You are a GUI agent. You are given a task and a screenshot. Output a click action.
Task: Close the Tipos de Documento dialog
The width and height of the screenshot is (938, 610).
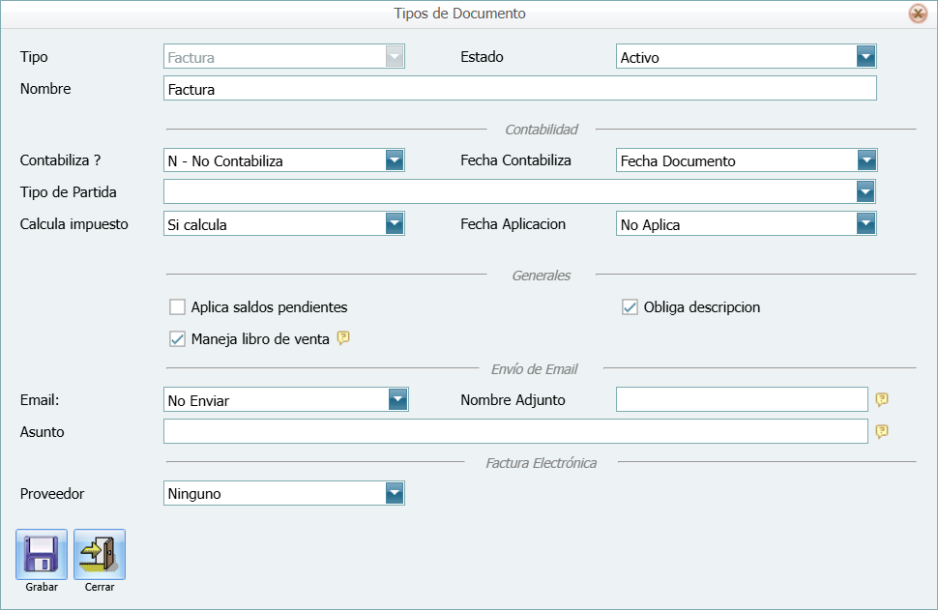point(919,14)
